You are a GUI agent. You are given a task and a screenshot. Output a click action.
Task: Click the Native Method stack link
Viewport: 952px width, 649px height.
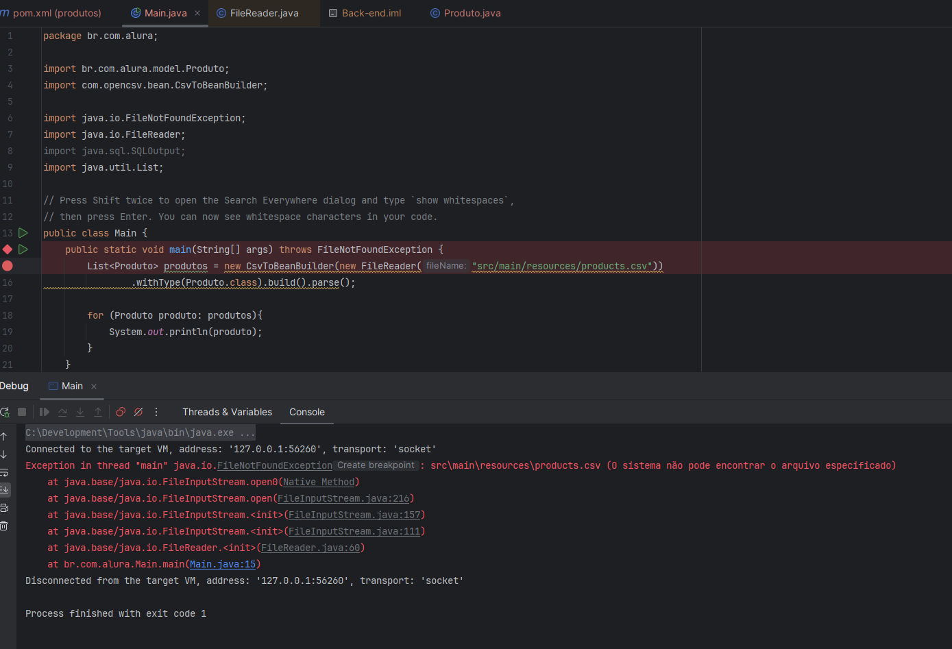[x=319, y=482]
